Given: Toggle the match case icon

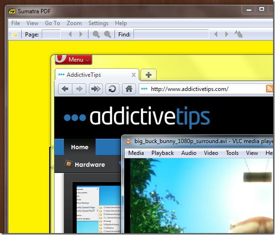Looking at the screenshot, I should pyautogui.click(x=239, y=34).
